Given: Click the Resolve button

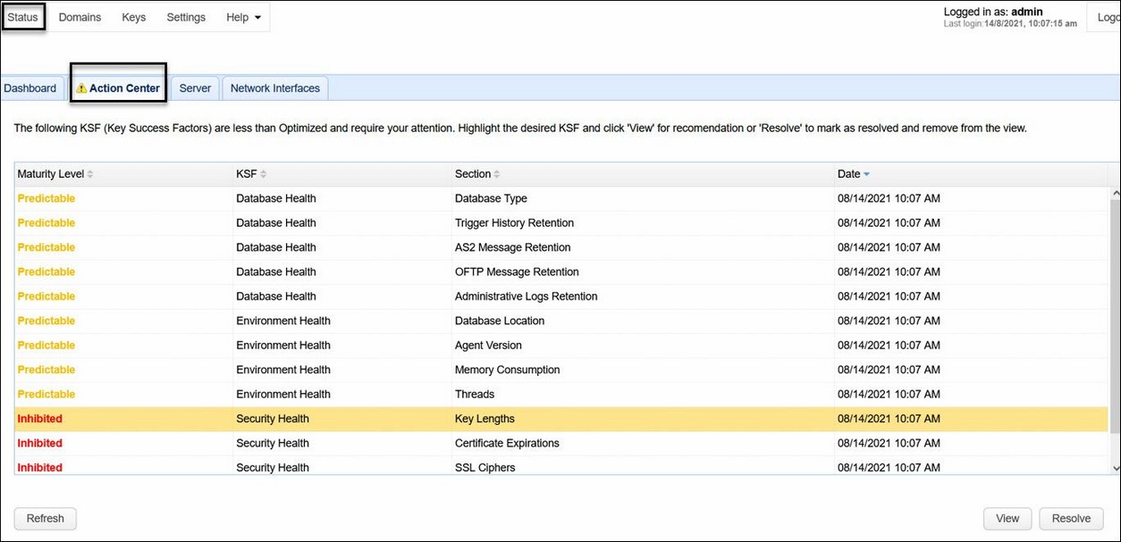Looking at the screenshot, I should click(1071, 518).
